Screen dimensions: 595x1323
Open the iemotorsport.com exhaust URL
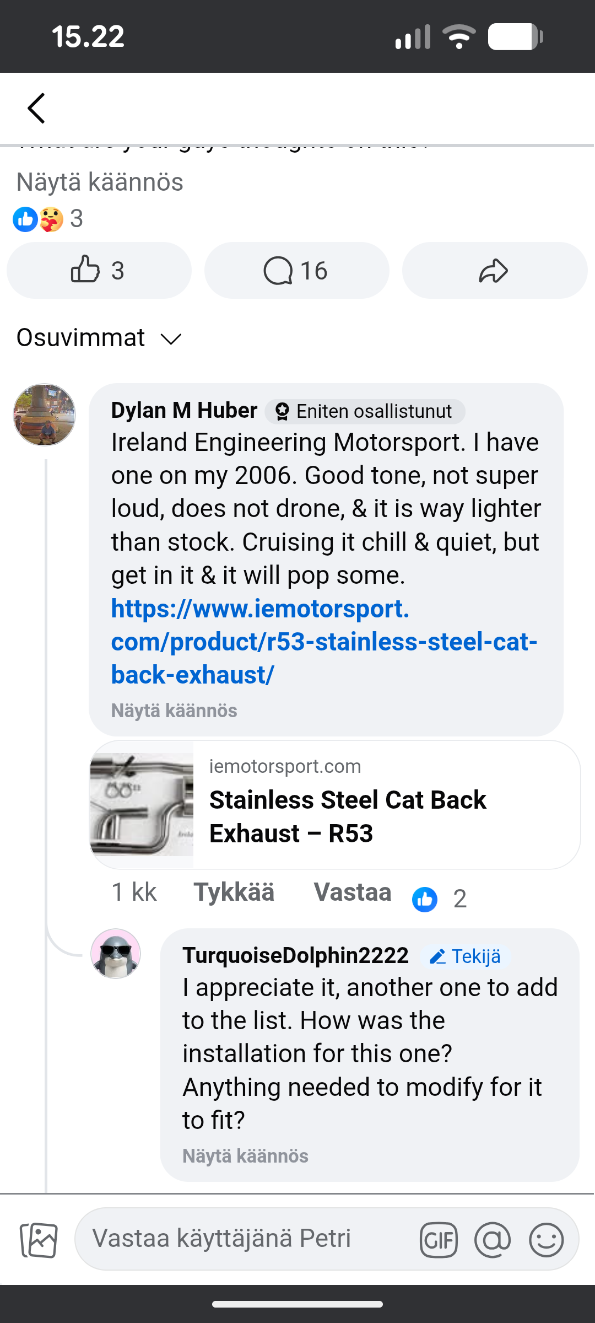pyautogui.click(x=324, y=642)
